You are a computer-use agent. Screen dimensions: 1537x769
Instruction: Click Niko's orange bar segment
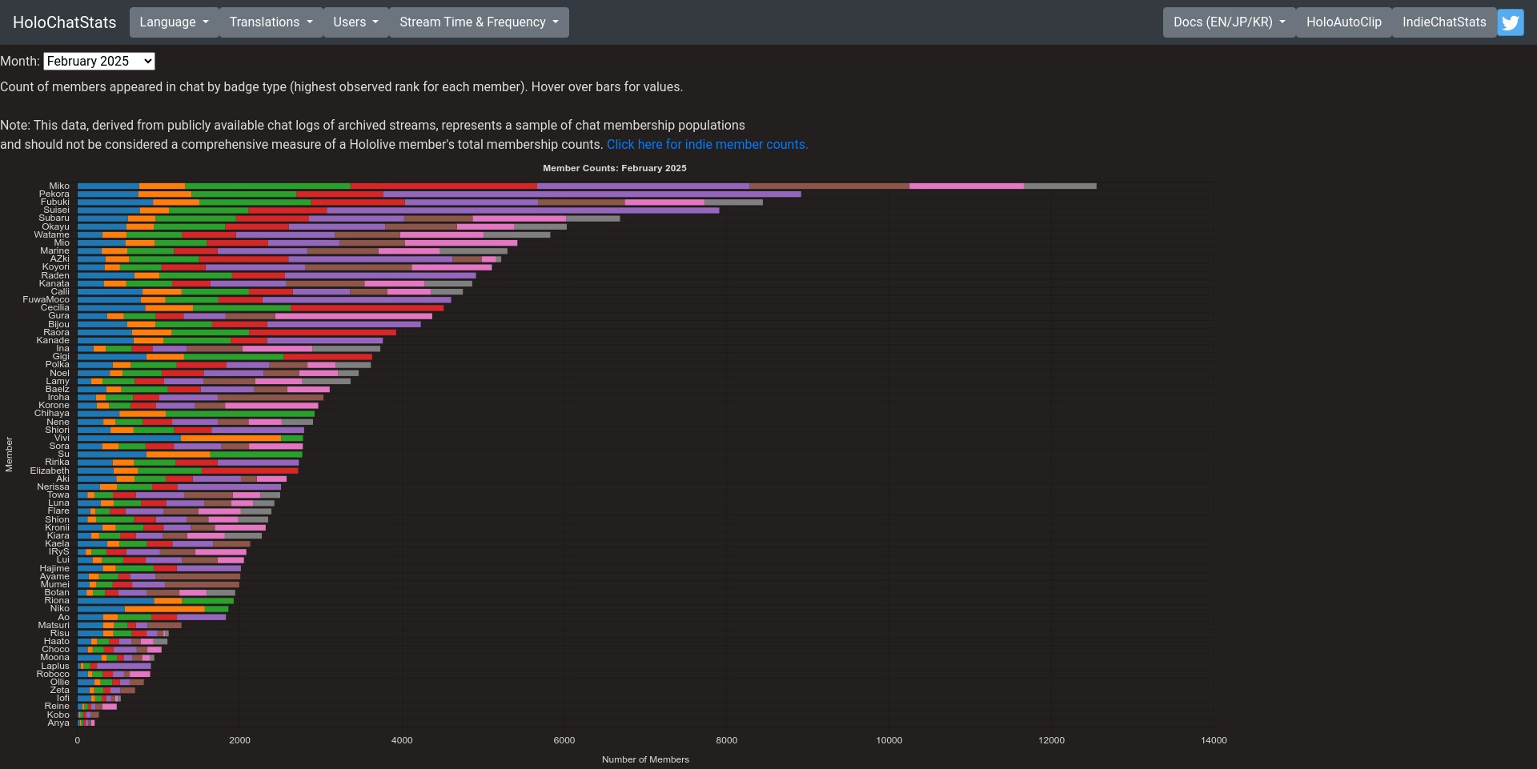click(x=165, y=609)
